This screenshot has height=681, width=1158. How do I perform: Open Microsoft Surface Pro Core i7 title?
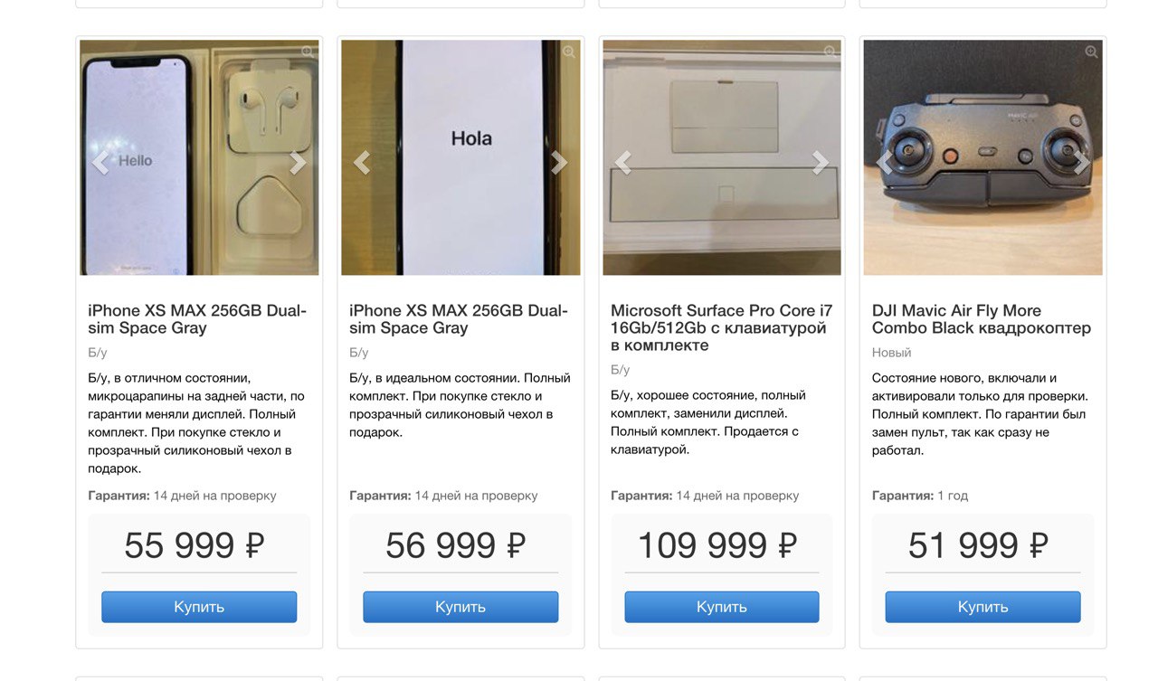pos(722,327)
